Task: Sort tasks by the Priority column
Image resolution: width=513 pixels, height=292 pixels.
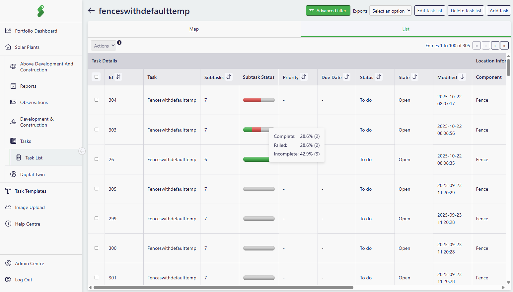Action: click(304, 77)
